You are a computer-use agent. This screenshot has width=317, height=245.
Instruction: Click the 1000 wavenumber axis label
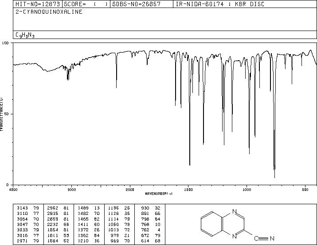247,190
